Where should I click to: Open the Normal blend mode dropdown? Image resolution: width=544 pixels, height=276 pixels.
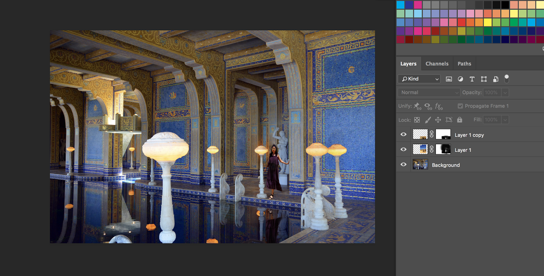[x=429, y=92]
